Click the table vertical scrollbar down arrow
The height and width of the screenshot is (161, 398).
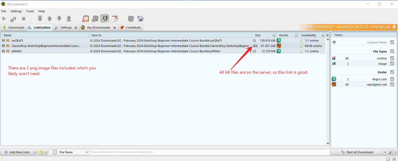pos(328,143)
